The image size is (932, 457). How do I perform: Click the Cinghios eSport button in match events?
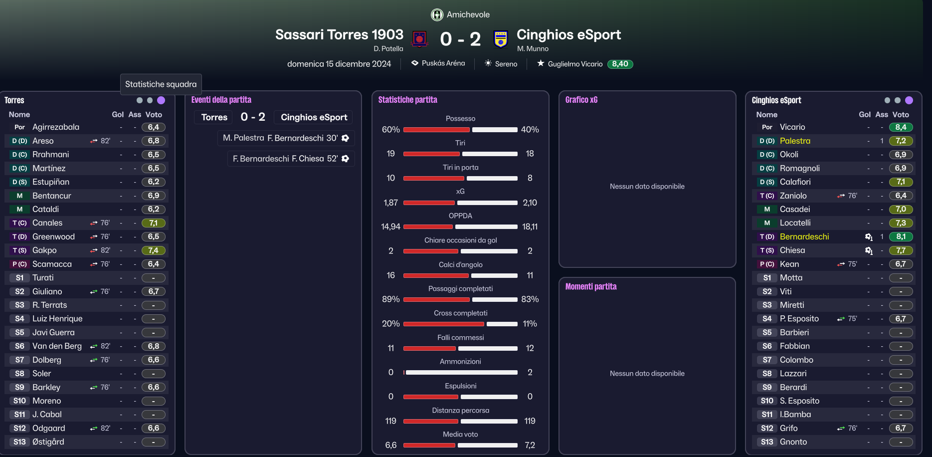[x=314, y=117]
